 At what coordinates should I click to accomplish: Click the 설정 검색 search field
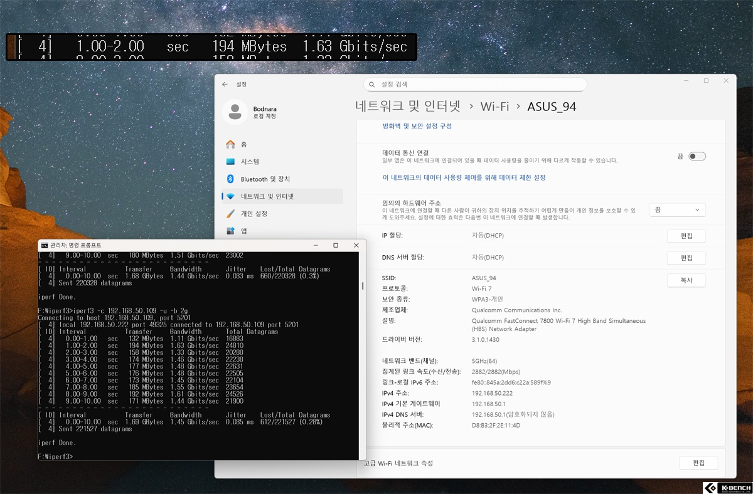[475, 84]
